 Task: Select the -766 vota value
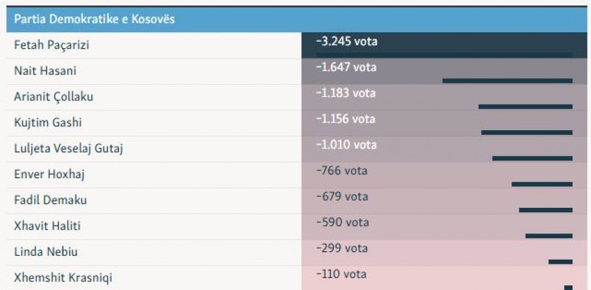(x=341, y=170)
